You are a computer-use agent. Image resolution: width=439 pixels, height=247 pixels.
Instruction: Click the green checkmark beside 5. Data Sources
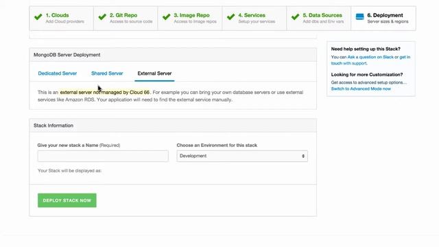click(x=296, y=17)
